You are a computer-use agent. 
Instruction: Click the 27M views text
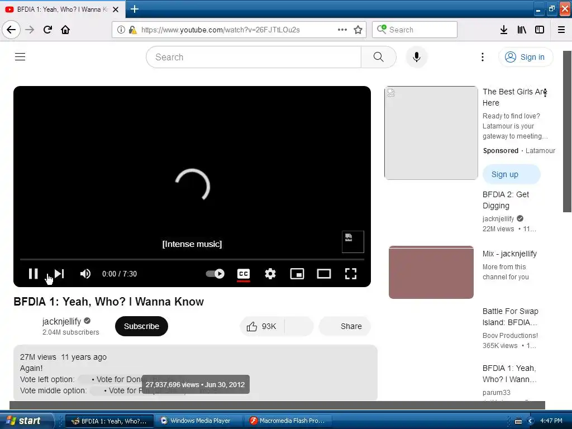[x=38, y=357]
